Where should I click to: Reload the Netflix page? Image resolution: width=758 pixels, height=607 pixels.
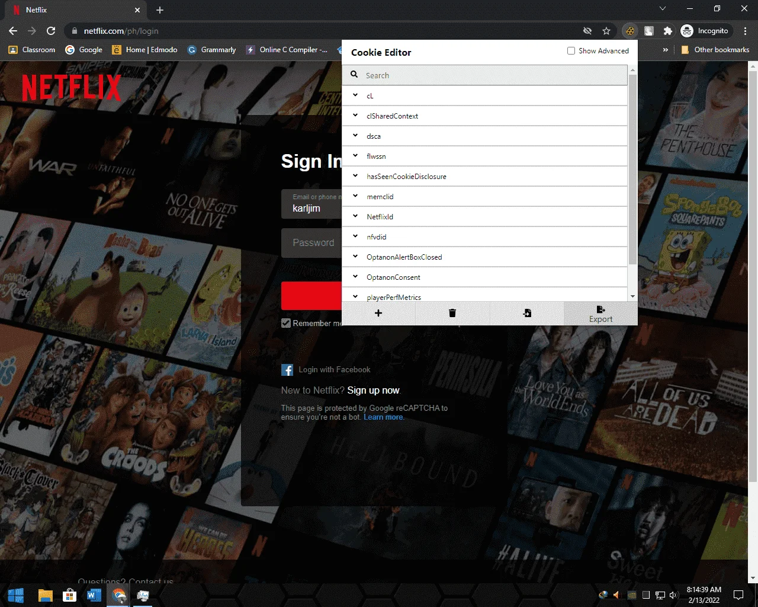pos(51,31)
